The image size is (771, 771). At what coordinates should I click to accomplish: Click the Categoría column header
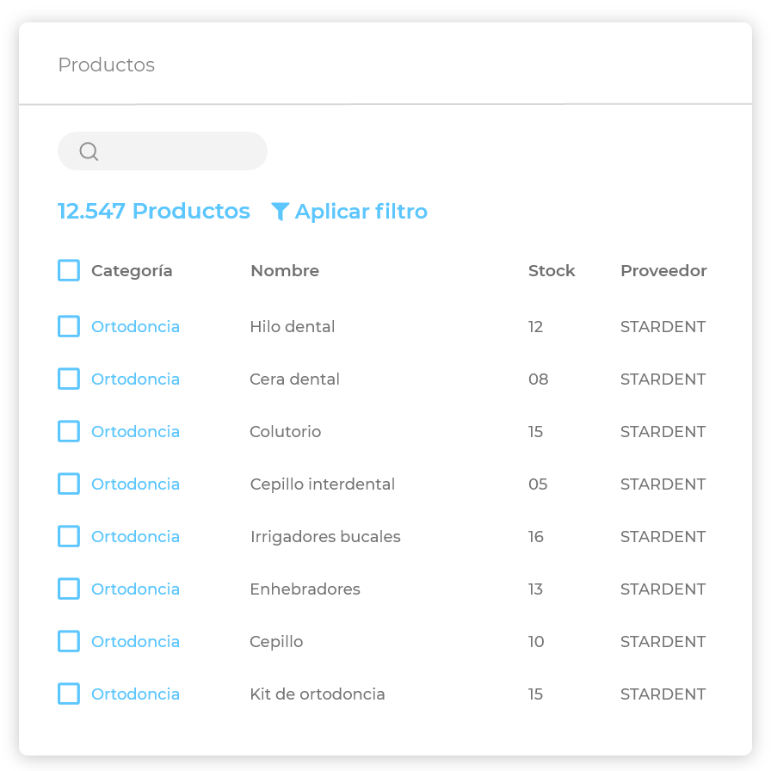coord(132,271)
